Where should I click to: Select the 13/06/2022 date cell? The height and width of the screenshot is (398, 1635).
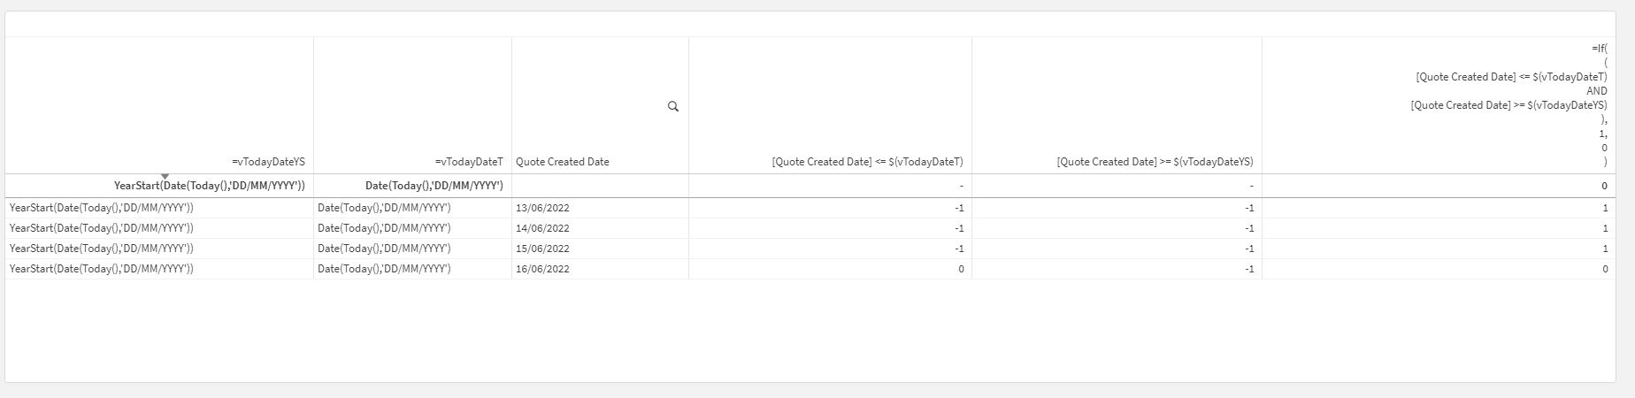(542, 208)
